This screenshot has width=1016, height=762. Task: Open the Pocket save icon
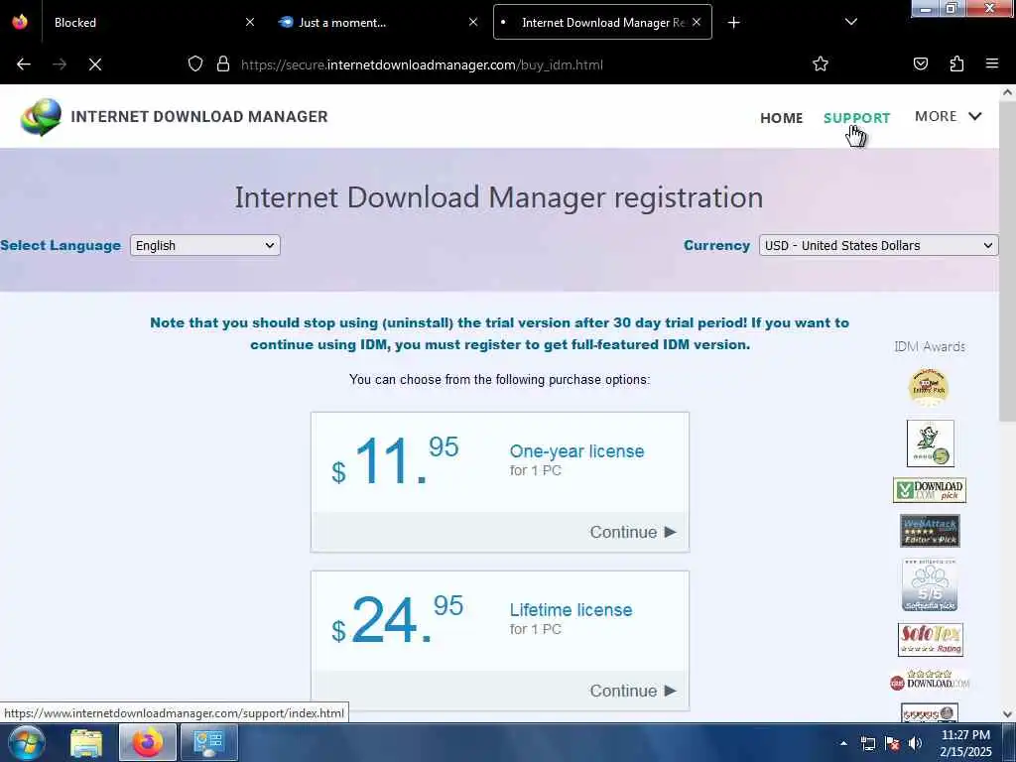click(921, 63)
